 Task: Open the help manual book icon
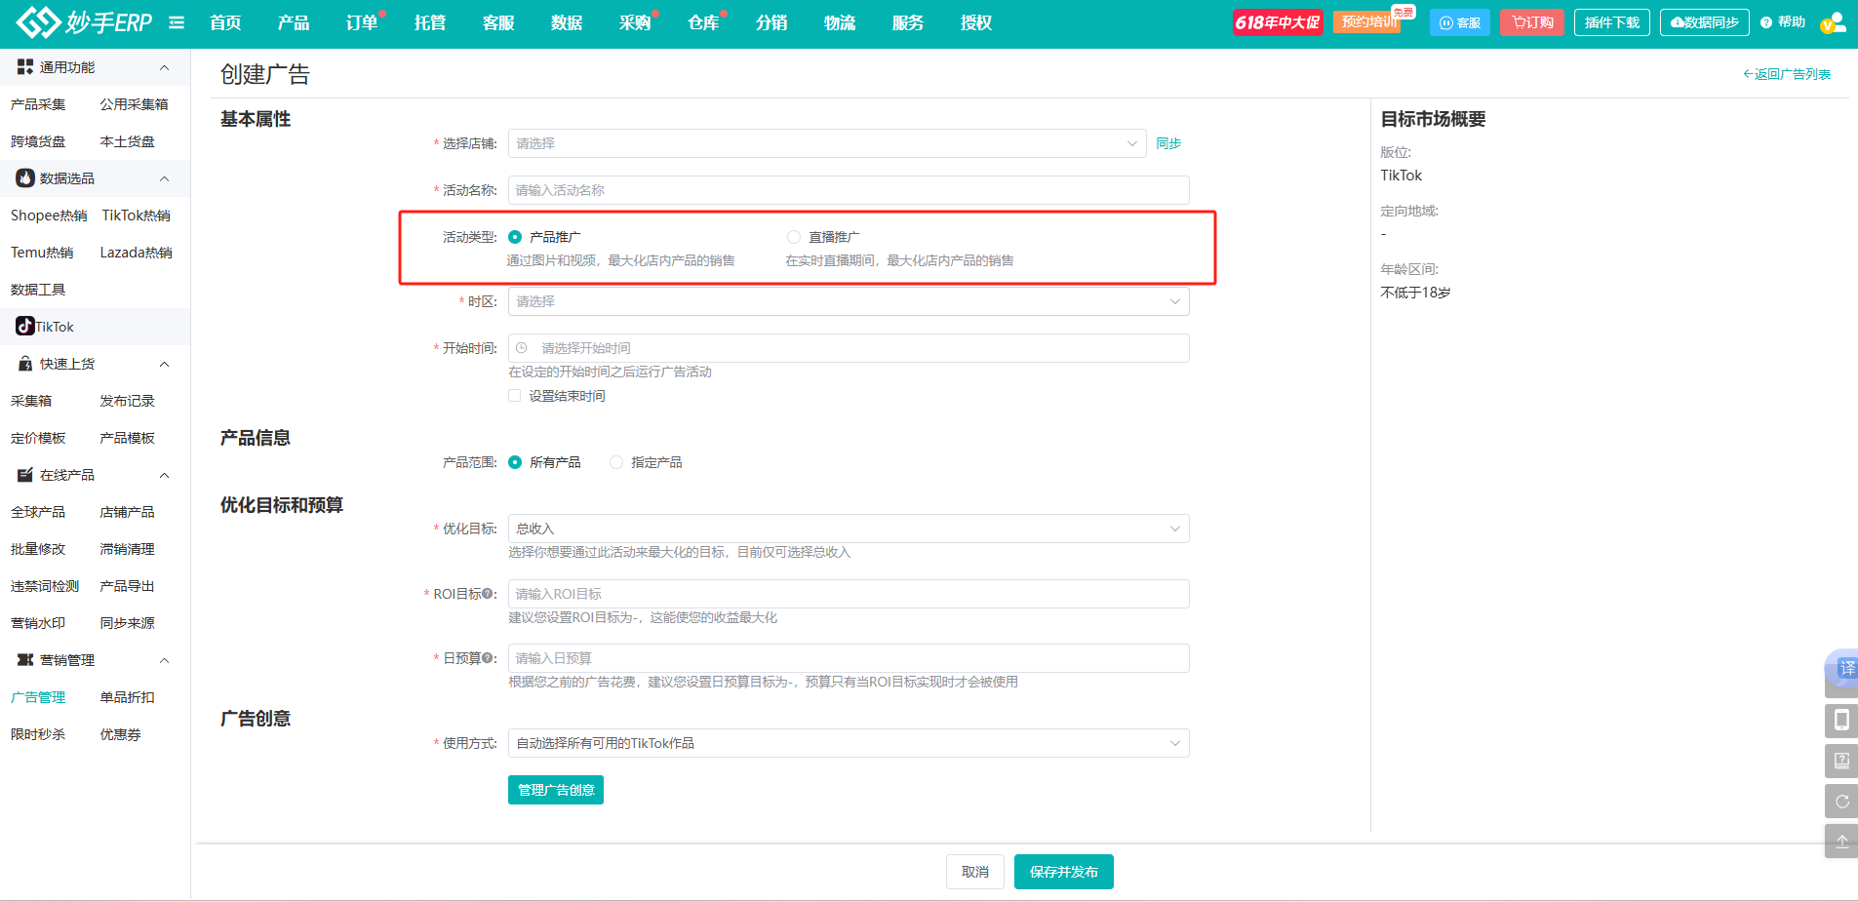[1841, 761]
